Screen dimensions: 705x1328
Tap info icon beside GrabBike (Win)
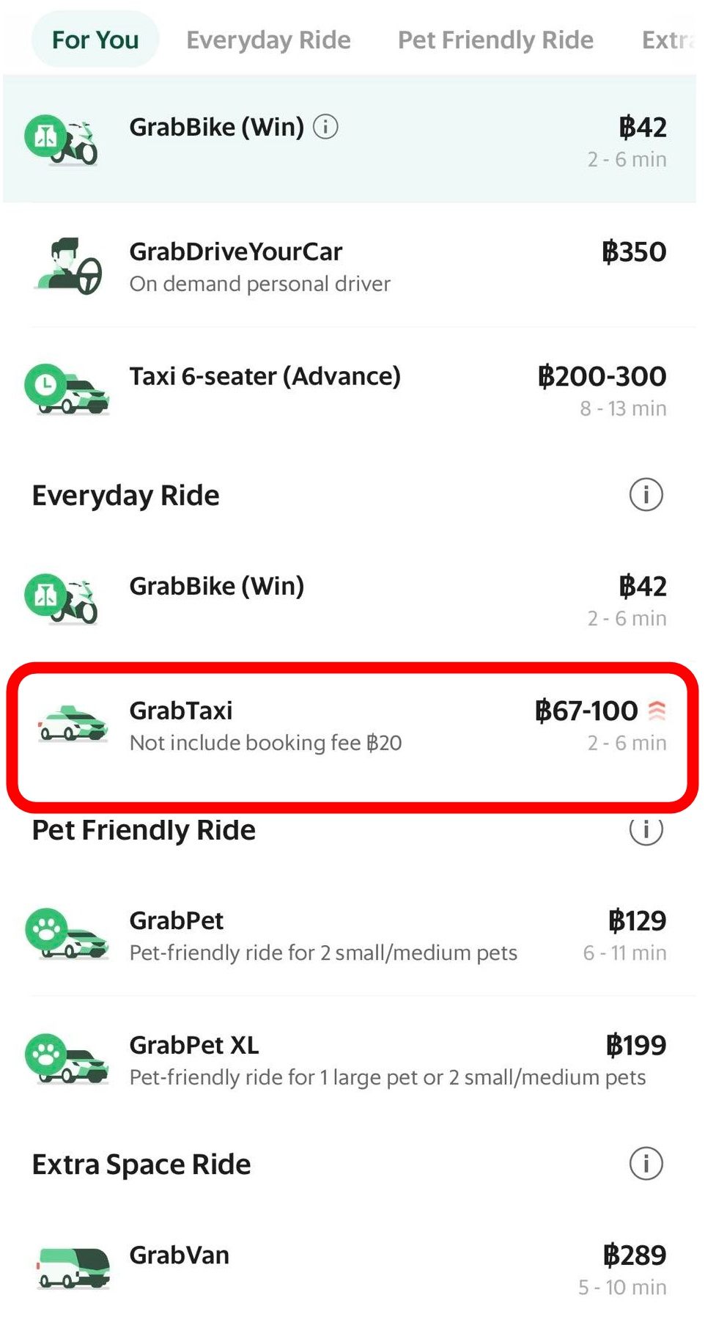click(325, 128)
